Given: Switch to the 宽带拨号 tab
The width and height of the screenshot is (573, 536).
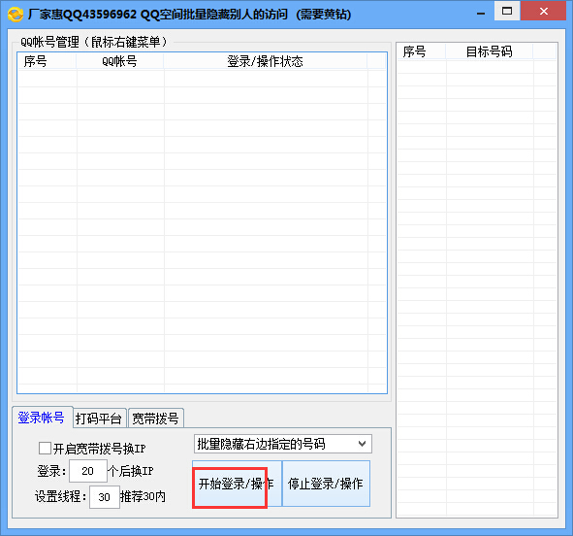Looking at the screenshot, I should (x=156, y=419).
